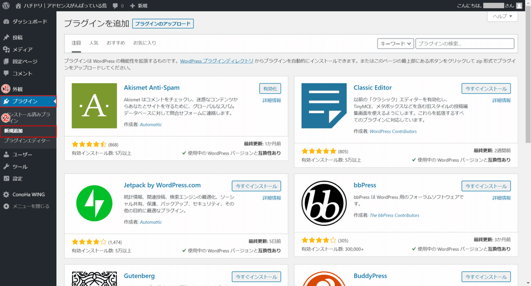Switch to the お気に入り tab
The image size is (531, 286).
[145, 43]
